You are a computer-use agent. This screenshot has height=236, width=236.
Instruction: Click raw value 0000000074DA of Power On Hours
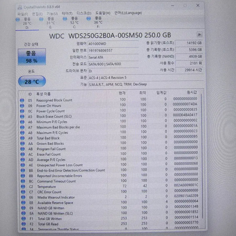tap(185, 104)
